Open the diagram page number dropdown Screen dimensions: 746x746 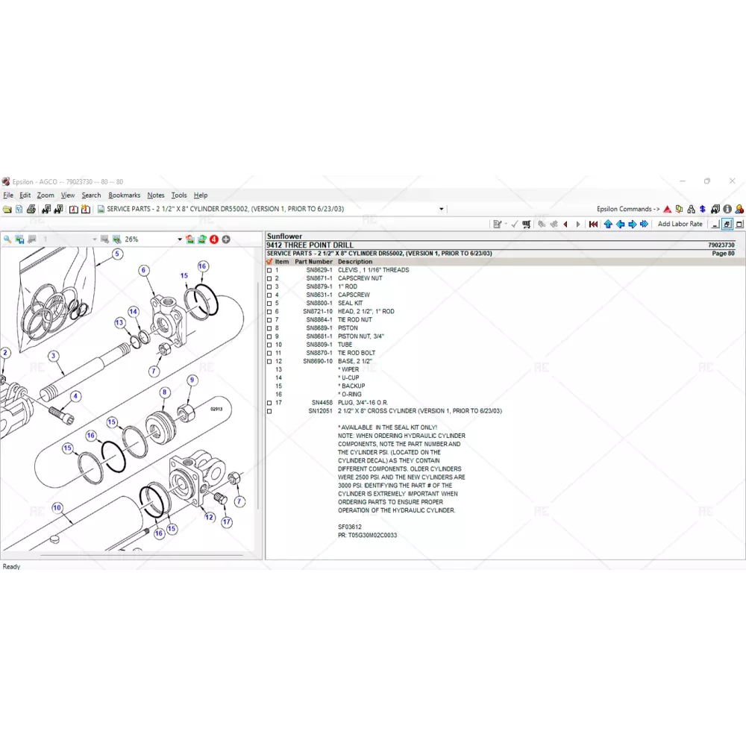[94, 239]
